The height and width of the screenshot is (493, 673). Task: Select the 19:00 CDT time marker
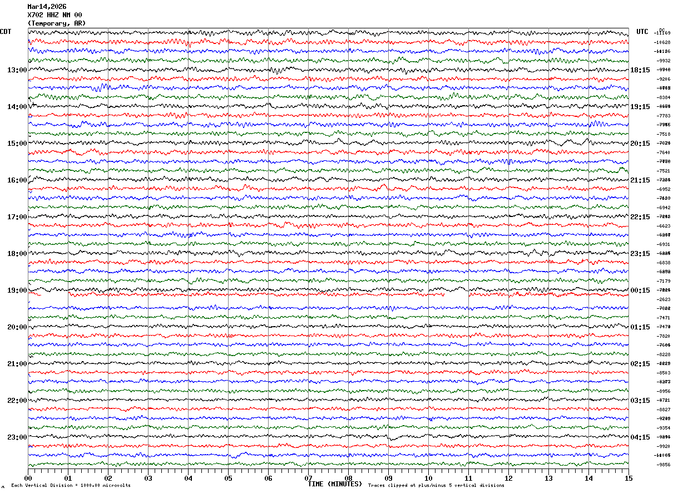tap(17, 290)
